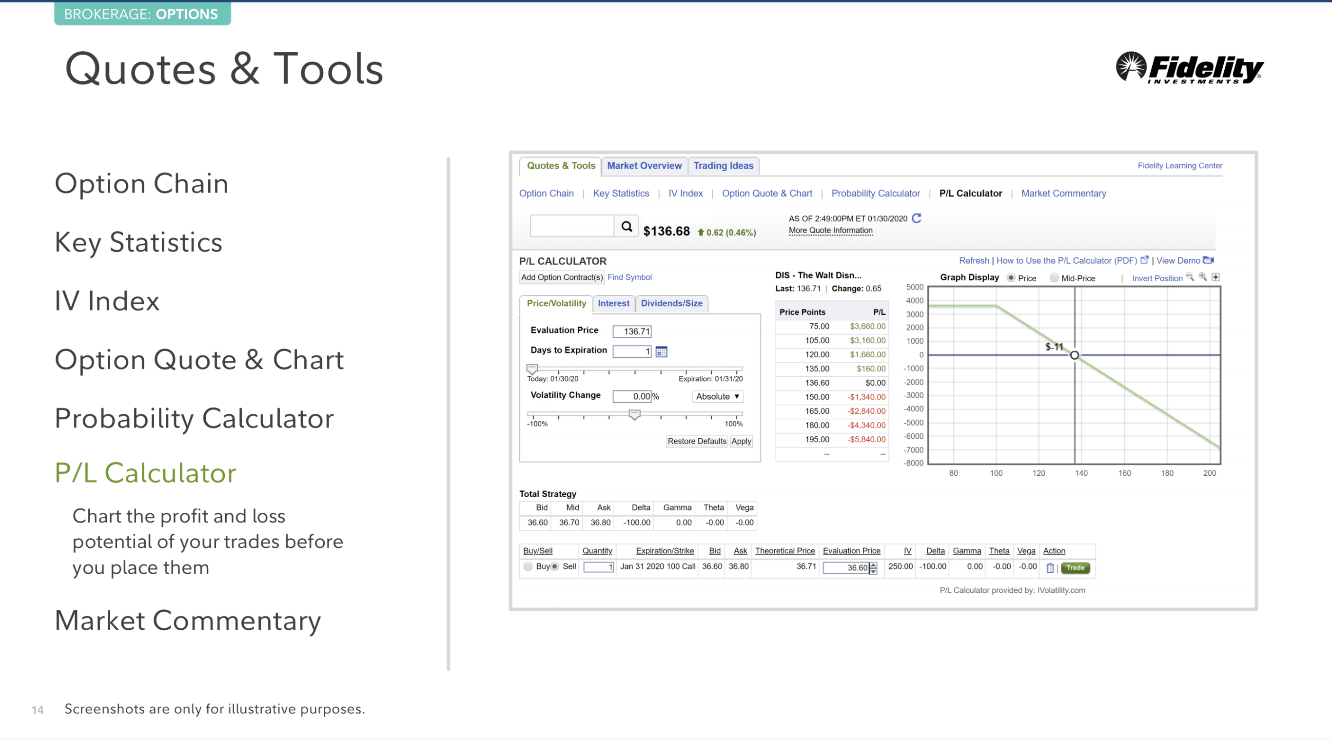1332x740 pixels.
Task: Switch to the Interest tab
Action: click(x=613, y=304)
